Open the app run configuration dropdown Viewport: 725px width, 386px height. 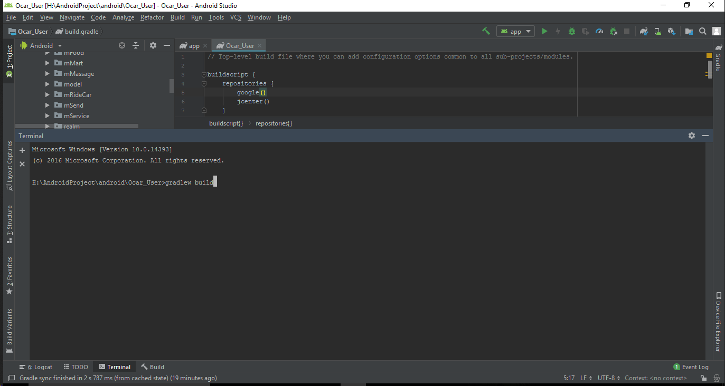pos(515,31)
